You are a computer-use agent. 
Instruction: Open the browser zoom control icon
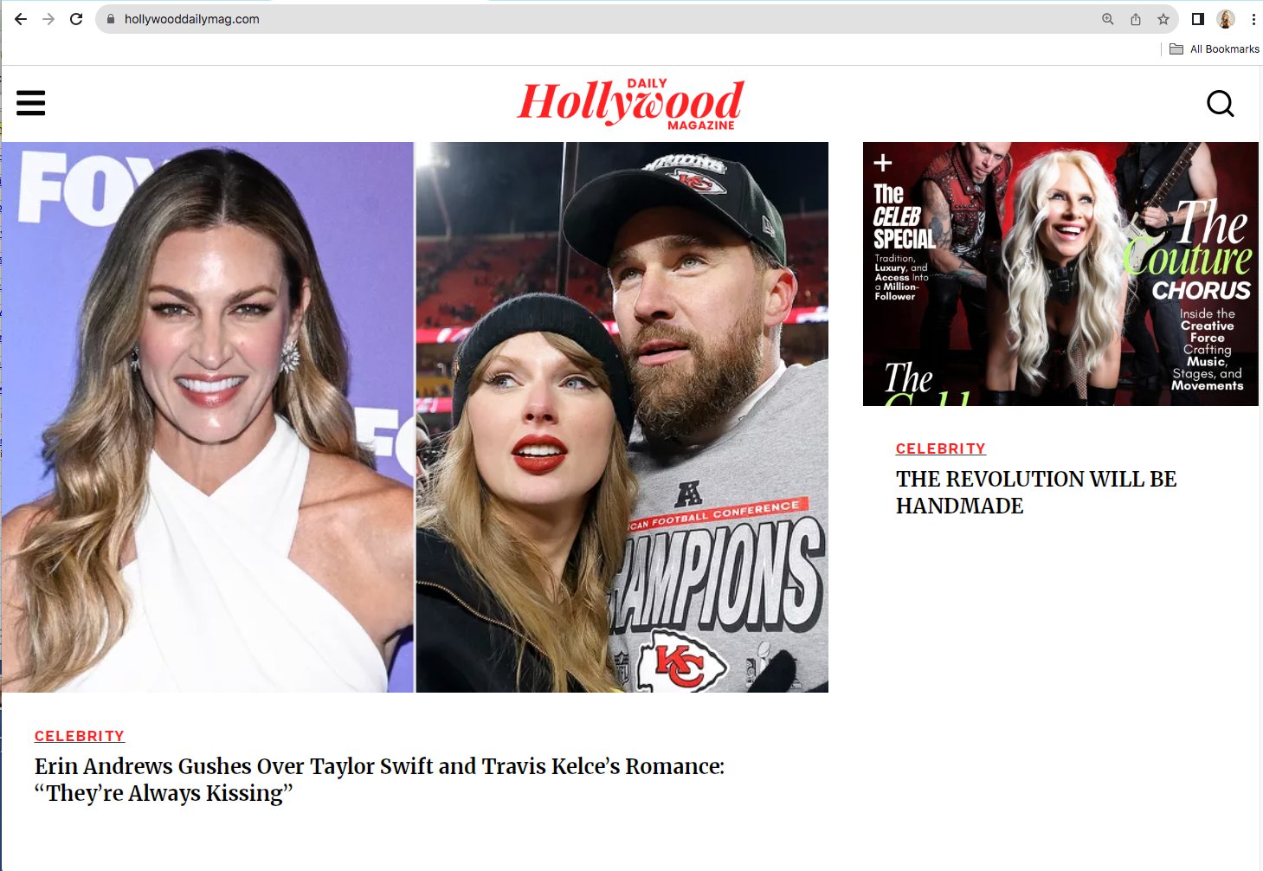(1107, 19)
